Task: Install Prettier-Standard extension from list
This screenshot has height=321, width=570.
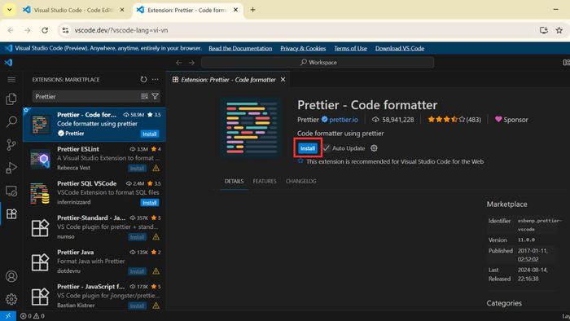Action: point(138,237)
